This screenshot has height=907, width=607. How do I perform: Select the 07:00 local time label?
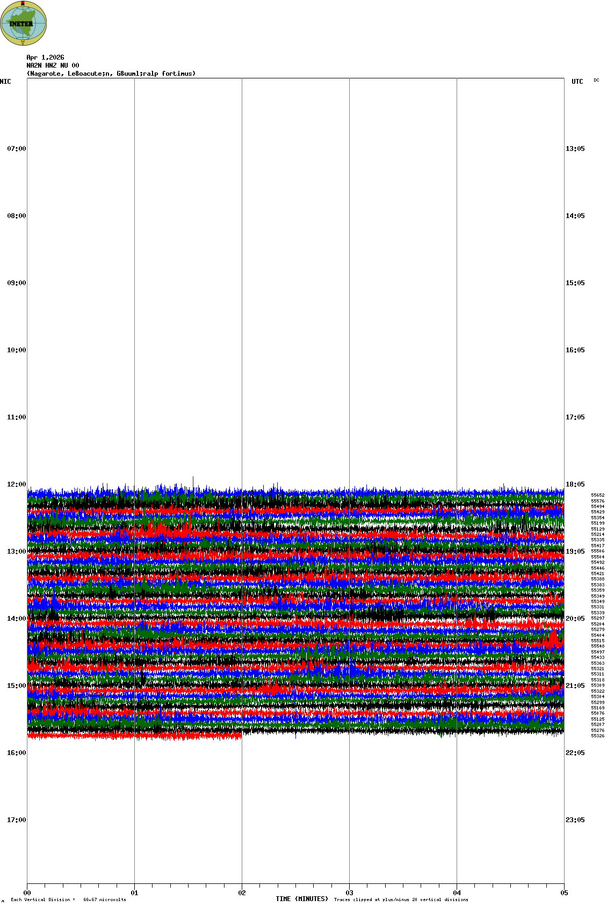coord(16,149)
